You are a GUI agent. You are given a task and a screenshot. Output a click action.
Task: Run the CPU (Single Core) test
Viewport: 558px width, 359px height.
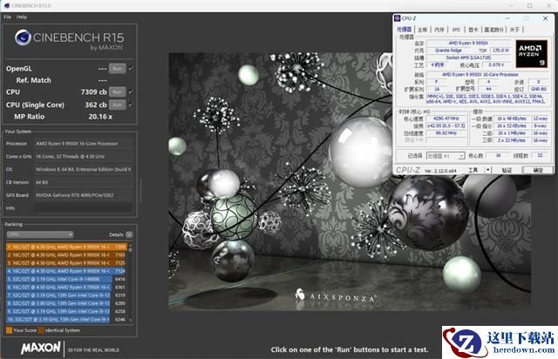pyautogui.click(x=117, y=105)
